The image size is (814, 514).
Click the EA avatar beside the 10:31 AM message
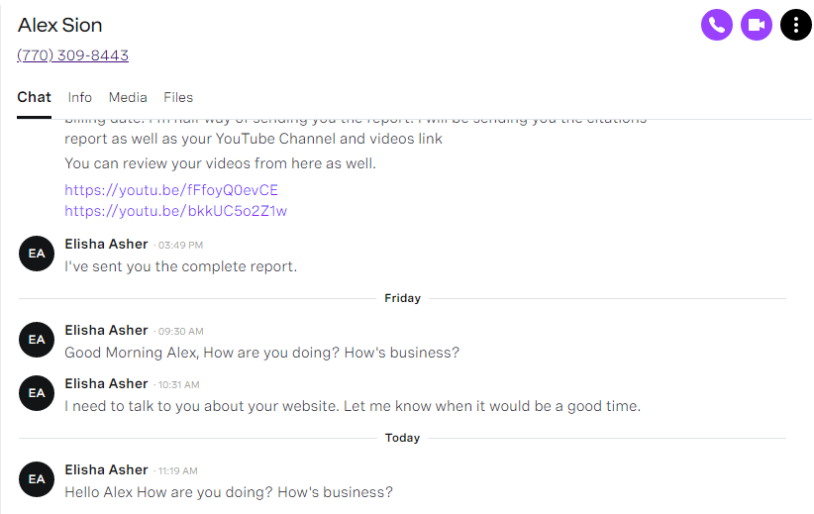pos(37,393)
